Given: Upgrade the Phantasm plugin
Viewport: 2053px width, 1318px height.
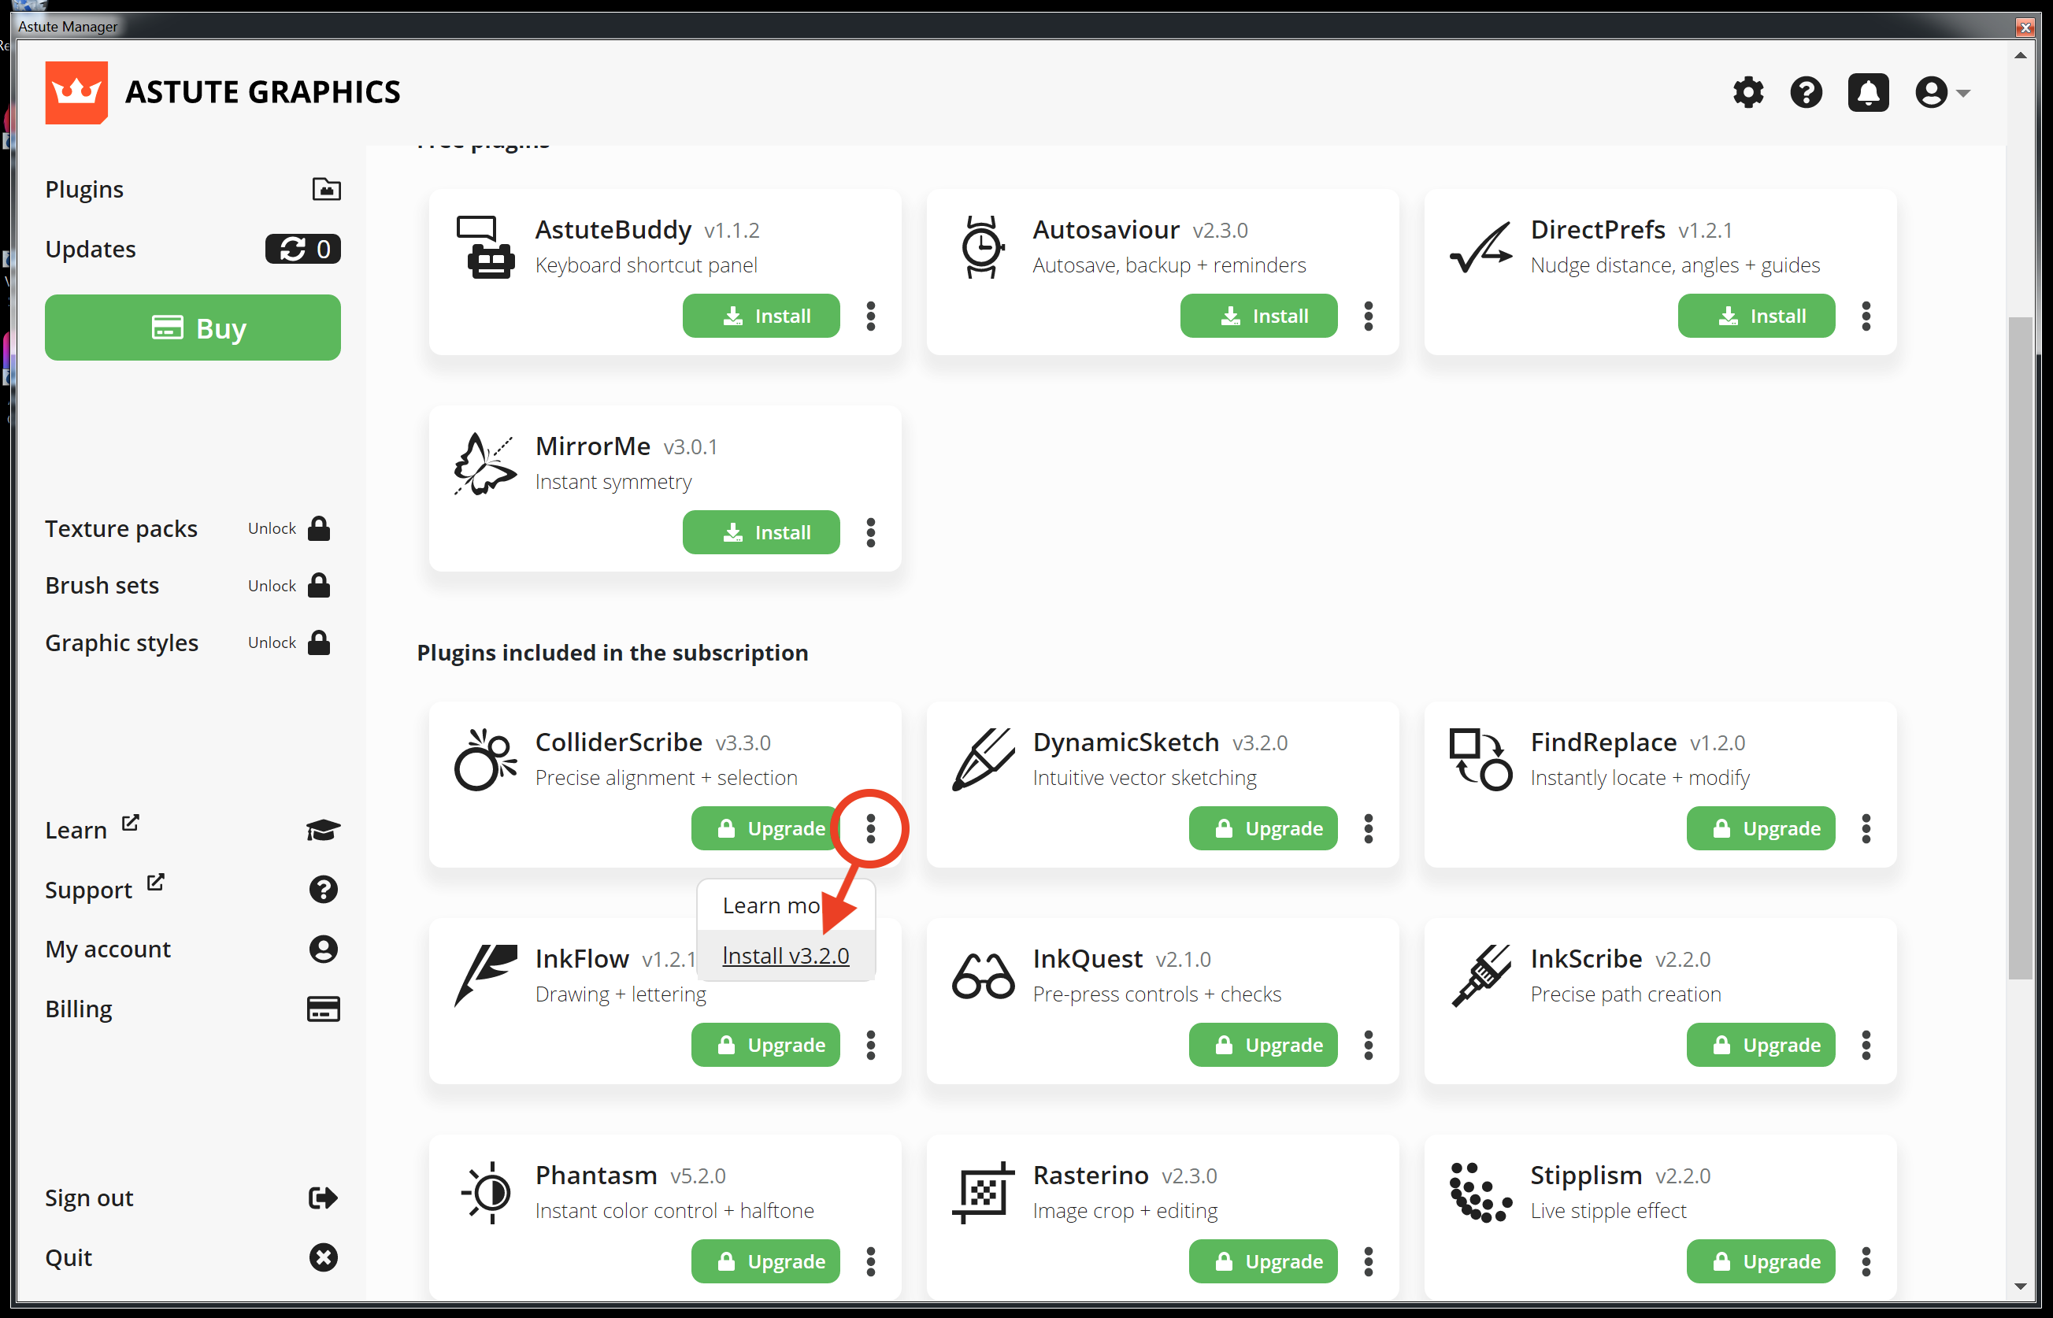Looking at the screenshot, I should pyautogui.click(x=765, y=1261).
